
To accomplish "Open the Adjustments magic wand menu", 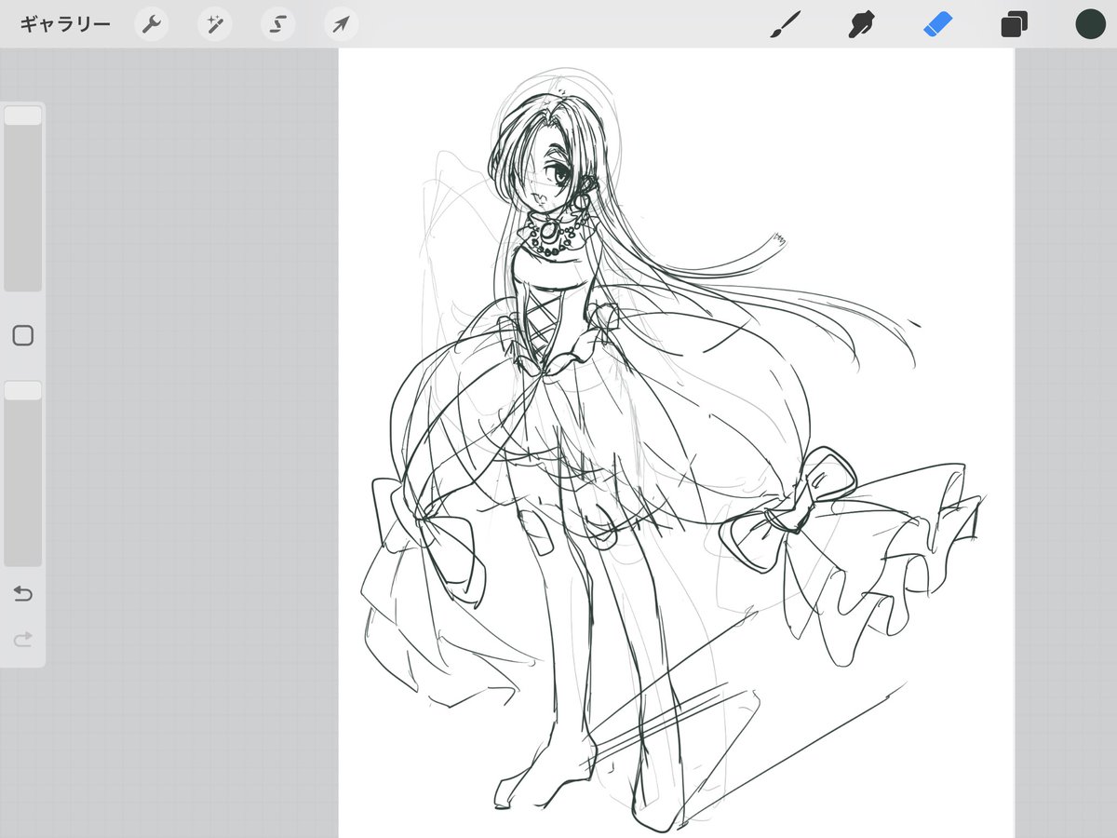I will click(x=214, y=24).
